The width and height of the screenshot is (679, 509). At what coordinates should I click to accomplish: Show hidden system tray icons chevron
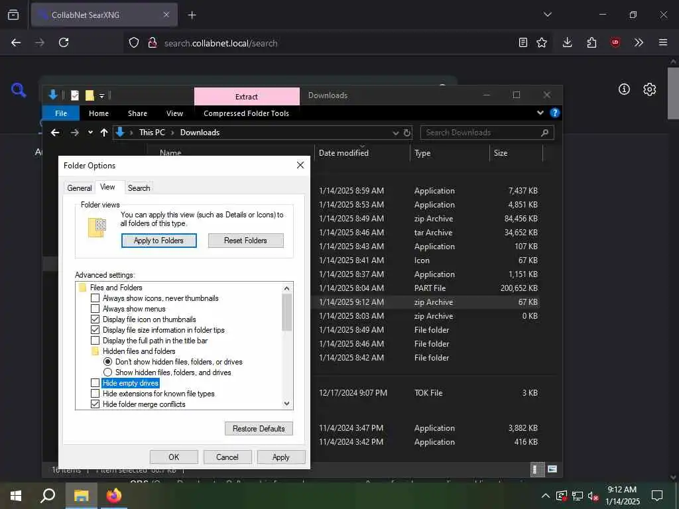[x=546, y=496]
